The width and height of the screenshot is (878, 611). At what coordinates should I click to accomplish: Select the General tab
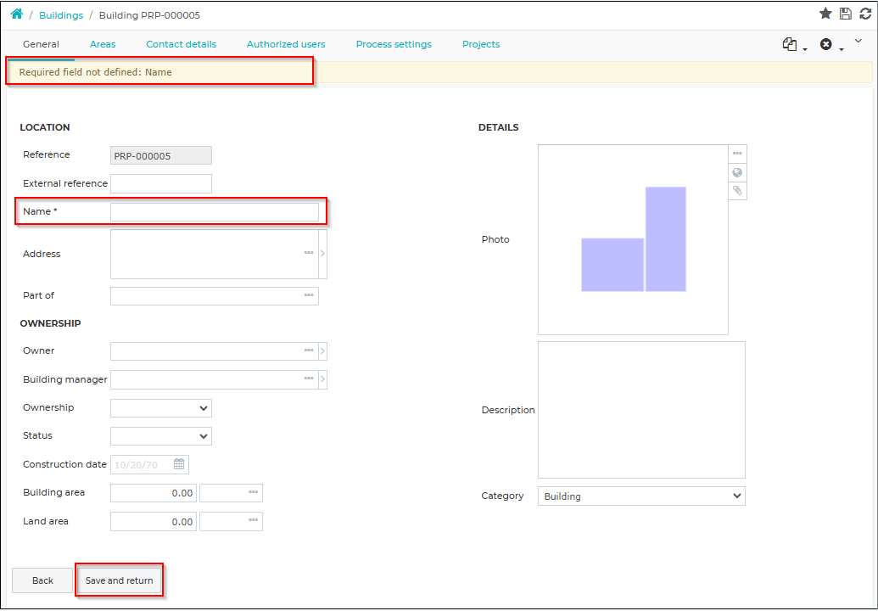coord(41,44)
